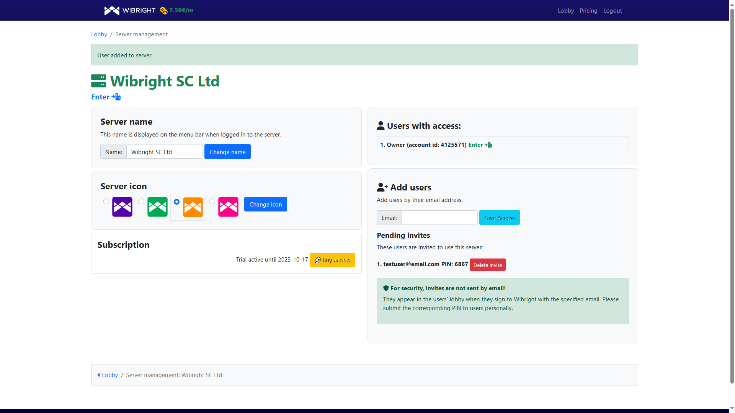Click the green server icon beside title
The height and width of the screenshot is (413, 735).
point(99,81)
